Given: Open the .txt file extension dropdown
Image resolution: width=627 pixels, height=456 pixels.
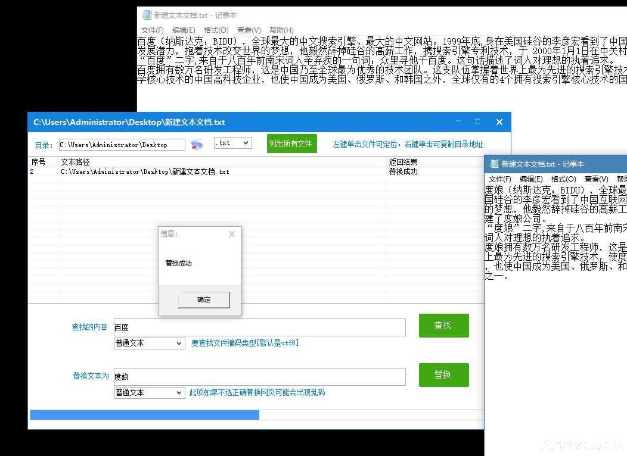Looking at the screenshot, I should click(233, 143).
